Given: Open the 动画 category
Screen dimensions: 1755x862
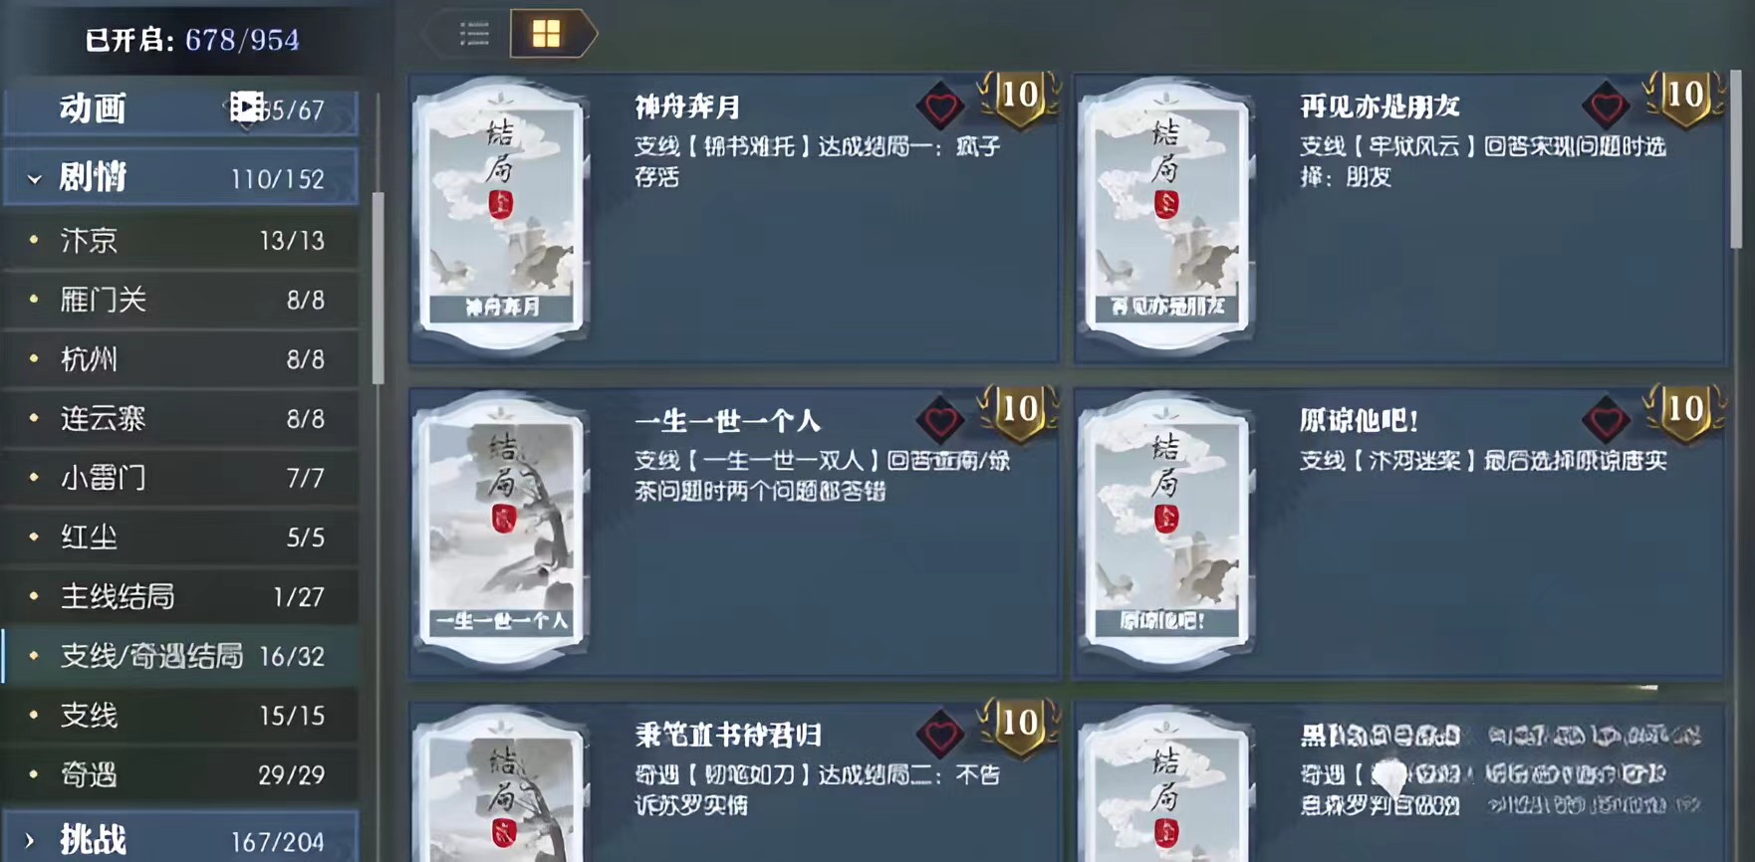Looking at the screenshot, I should pos(181,108).
